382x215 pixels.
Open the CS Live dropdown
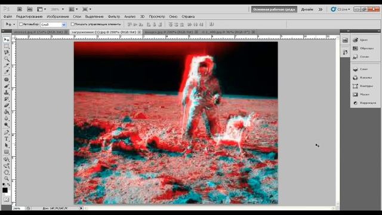pos(340,10)
